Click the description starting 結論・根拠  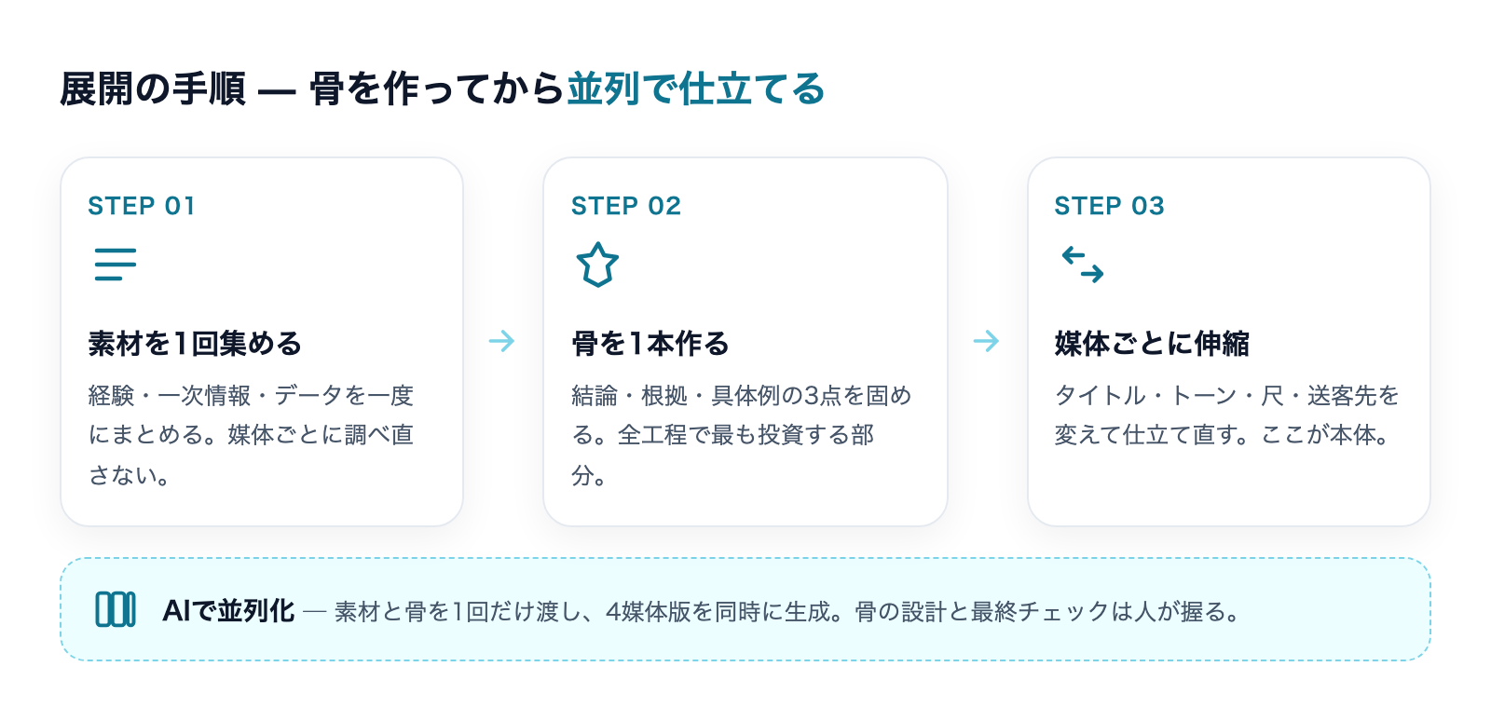click(x=742, y=435)
